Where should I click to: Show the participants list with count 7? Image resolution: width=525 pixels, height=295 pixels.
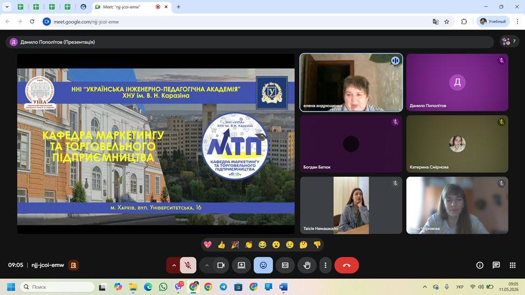coord(509,41)
